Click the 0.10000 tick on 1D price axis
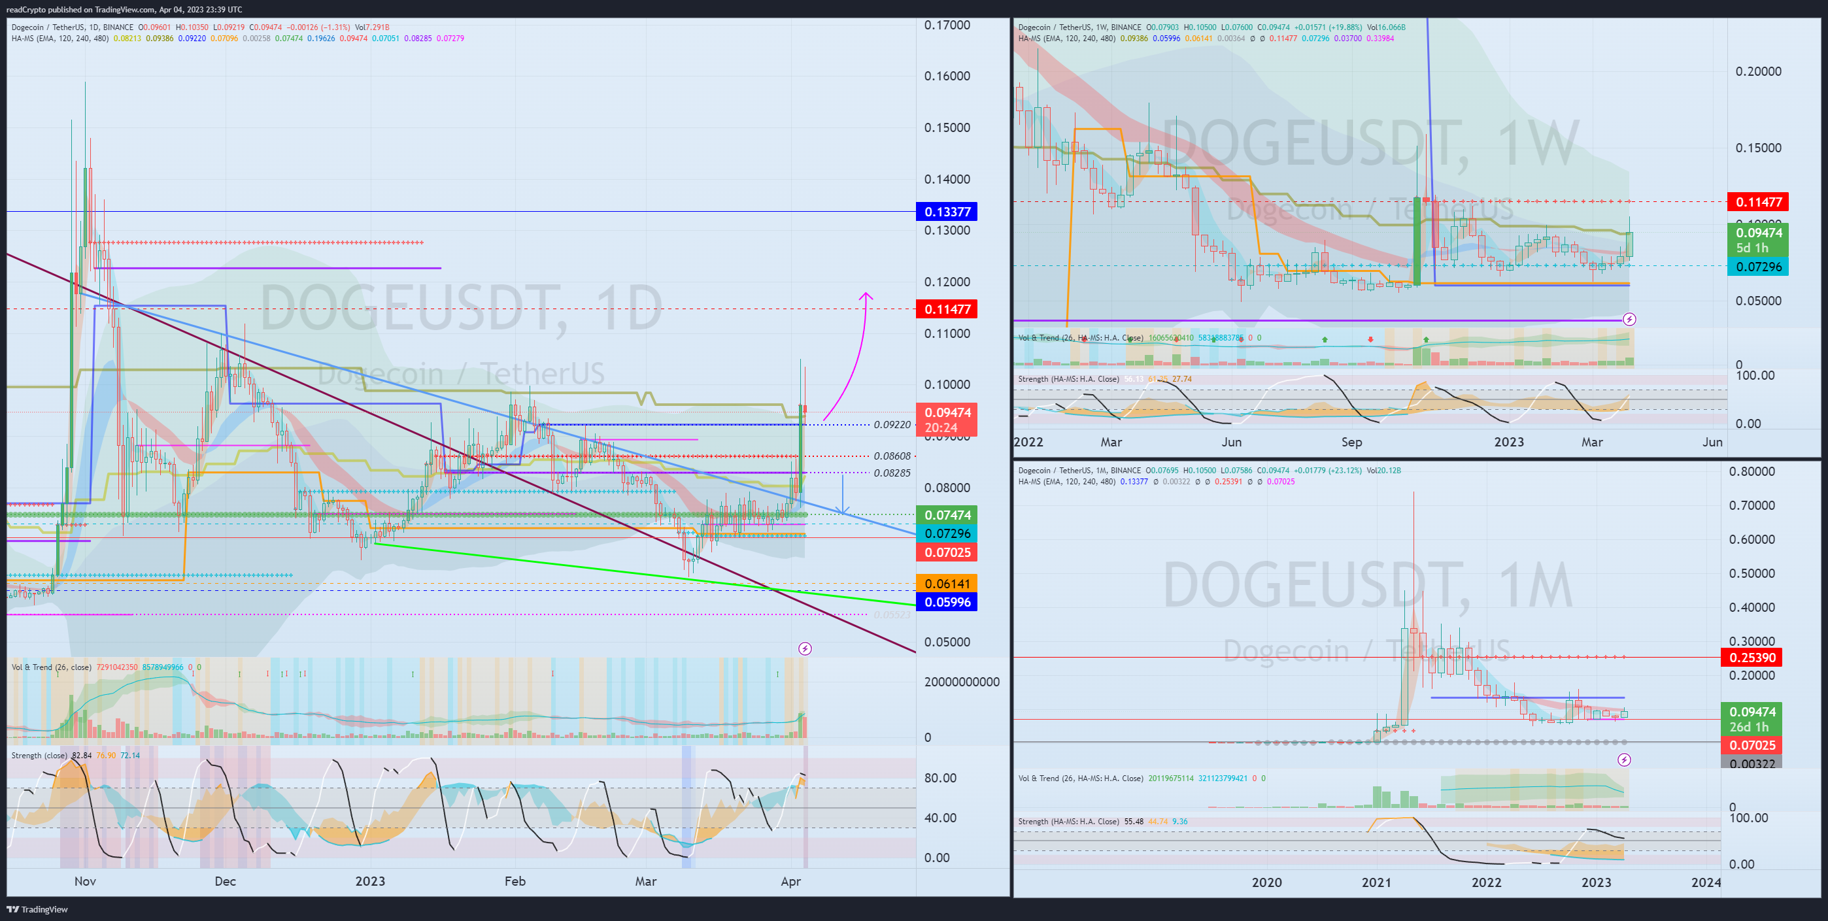1828x921 pixels. tap(947, 384)
